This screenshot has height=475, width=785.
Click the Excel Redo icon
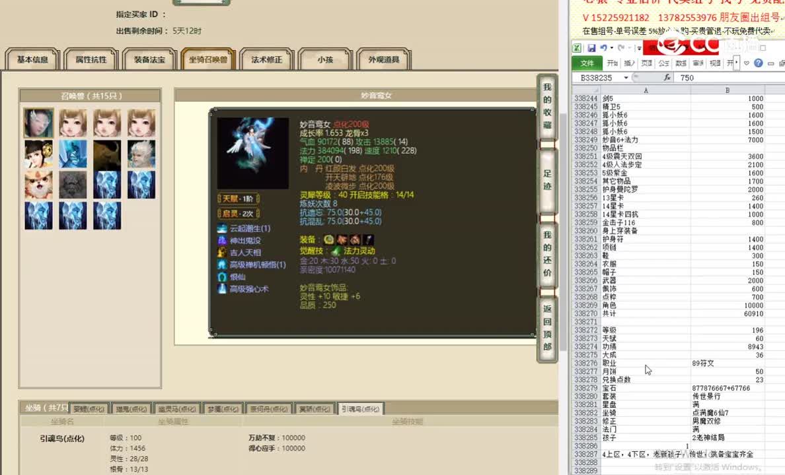[621, 48]
